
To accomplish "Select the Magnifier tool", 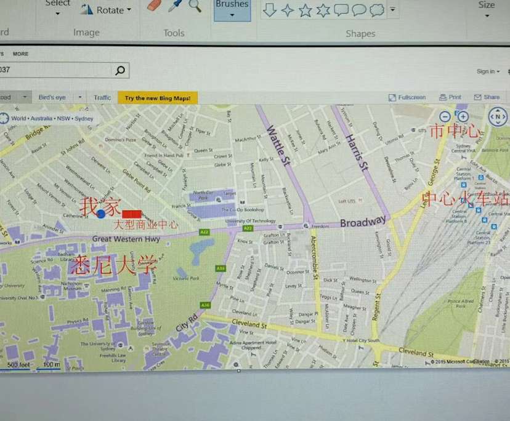I will click(x=195, y=6).
